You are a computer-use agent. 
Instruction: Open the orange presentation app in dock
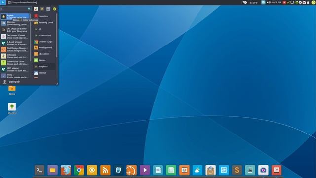(184, 170)
